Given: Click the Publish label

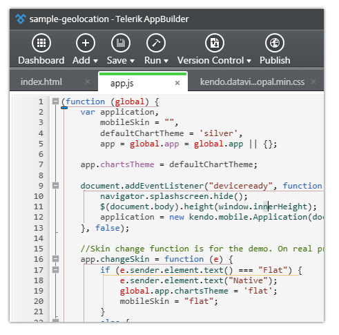Looking at the screenshot, I should pos(275,60).
